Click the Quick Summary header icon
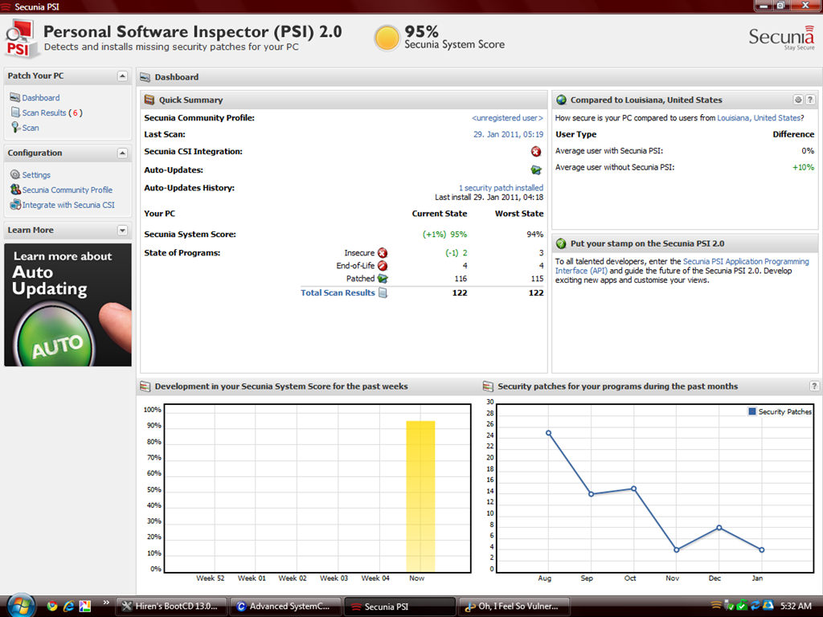The image size is (823, 617). point(149,100)
